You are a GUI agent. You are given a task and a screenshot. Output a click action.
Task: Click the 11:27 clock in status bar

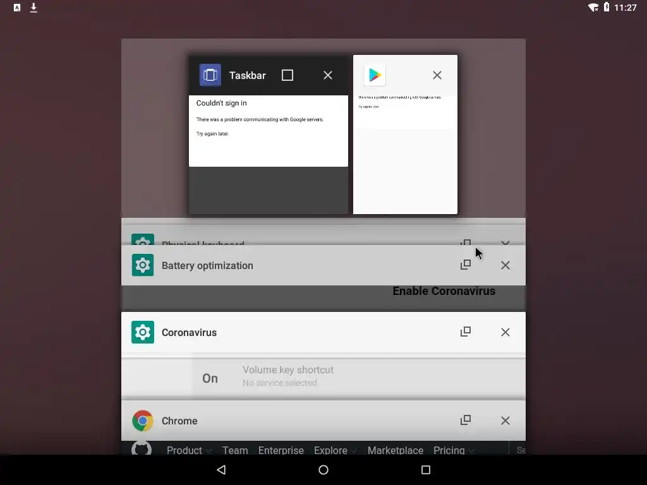[625, 8]
